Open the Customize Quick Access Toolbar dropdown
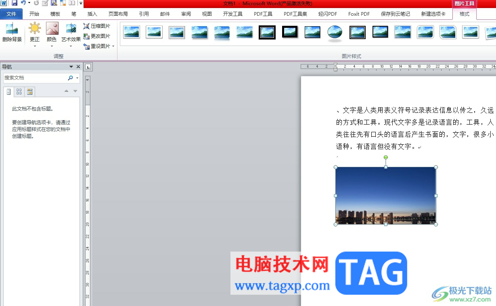The image size is (496, 306). 81,3
